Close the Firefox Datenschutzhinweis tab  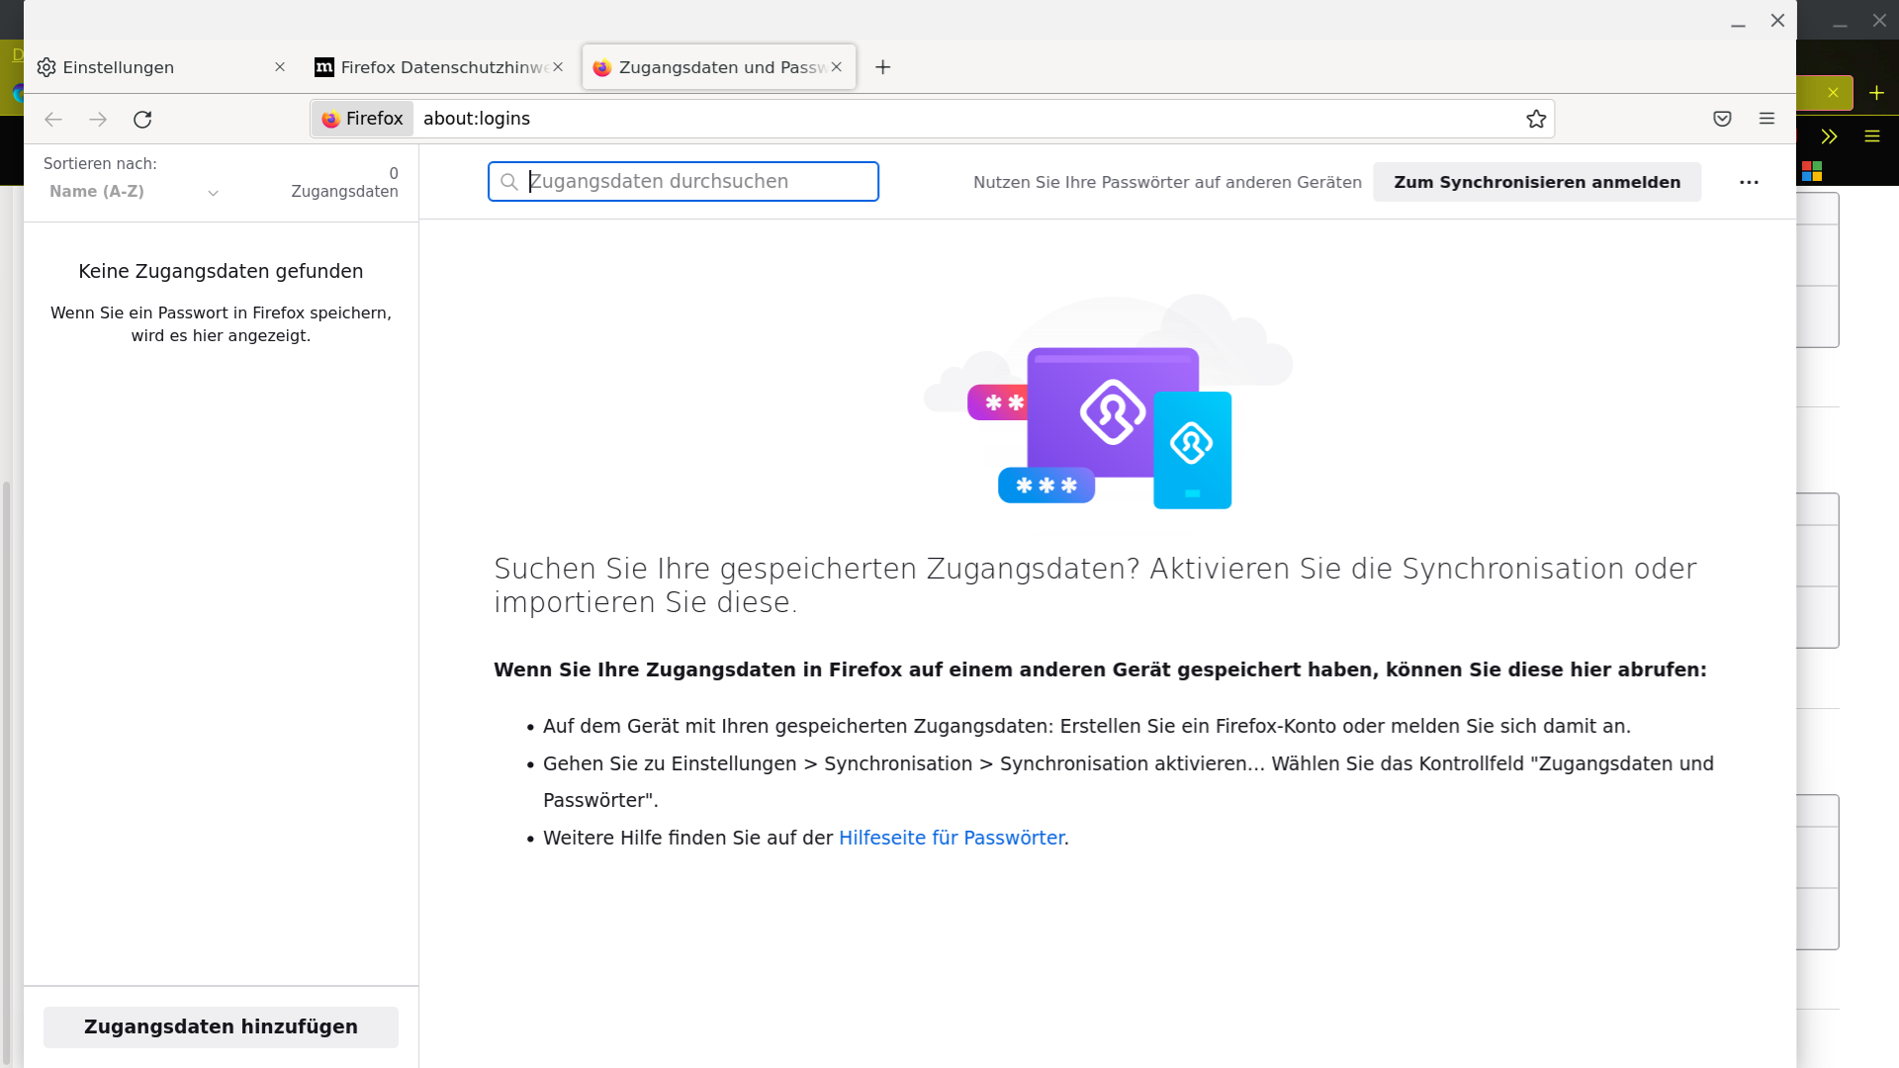tap(558, 67)
